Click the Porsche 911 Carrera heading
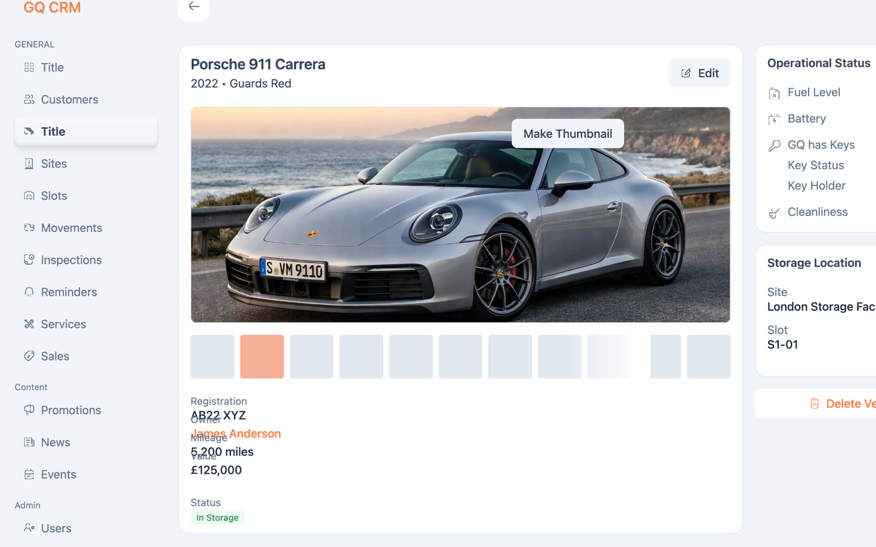876x547 pixels. coord(258,65)
